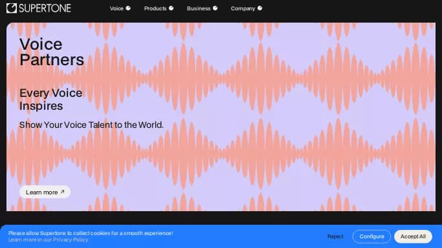Accept all cookies

pyautogui.click(x=413, y=236)
